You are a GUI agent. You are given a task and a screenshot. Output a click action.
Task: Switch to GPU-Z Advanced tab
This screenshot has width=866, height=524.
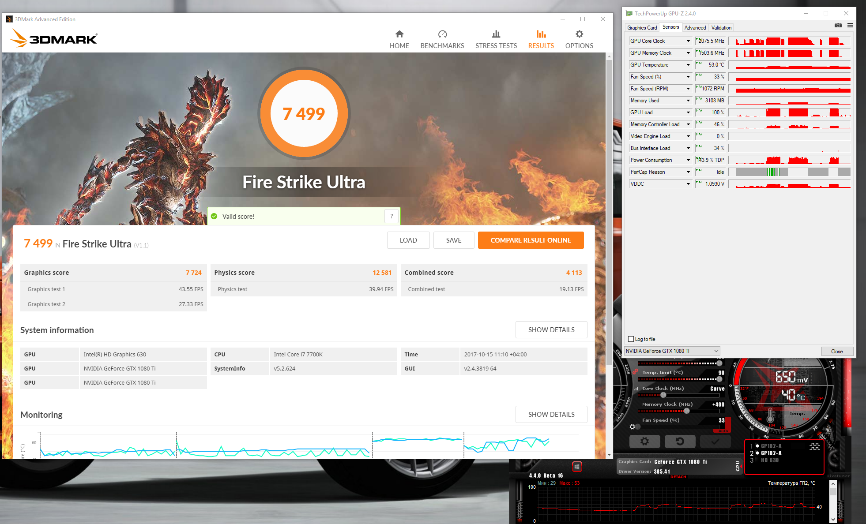coord(695,28)
